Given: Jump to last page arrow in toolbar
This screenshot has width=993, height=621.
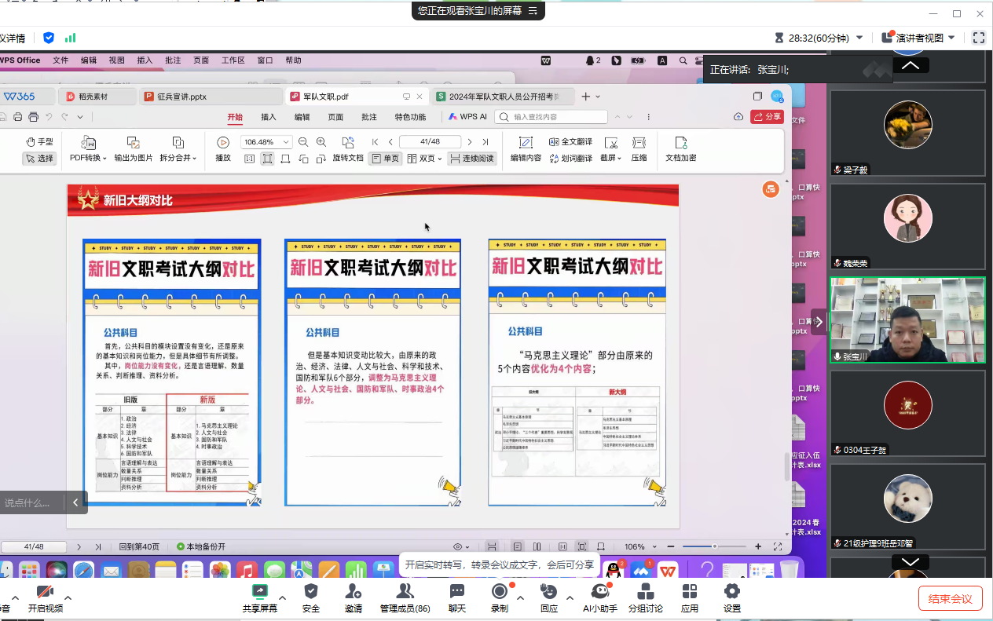Looking at the screenshot, I should click(486, 142).
